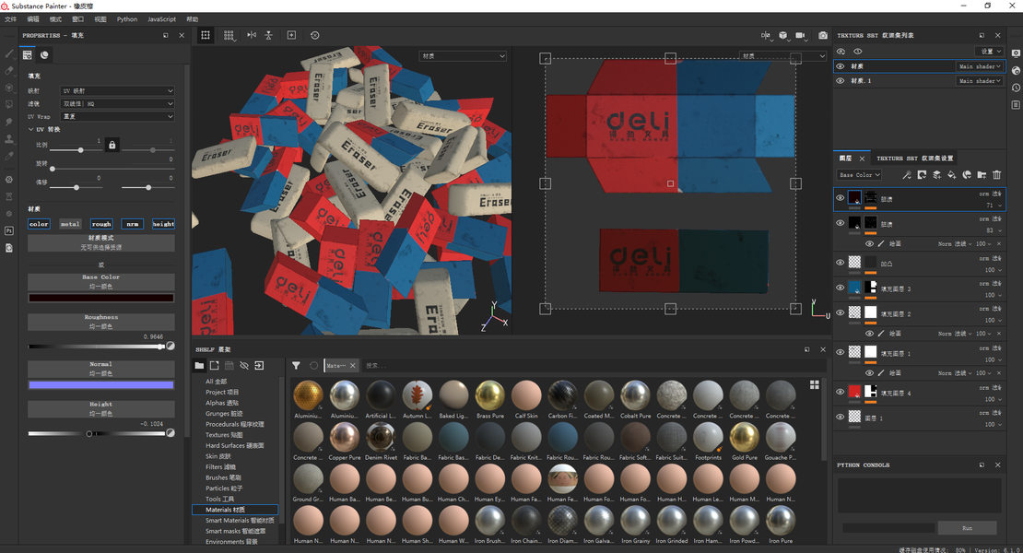This screenshot has width=1023, height=553.
Task: Hide the 材质.1 texture set
Action: pyautogui.click(x=841, y=81)
